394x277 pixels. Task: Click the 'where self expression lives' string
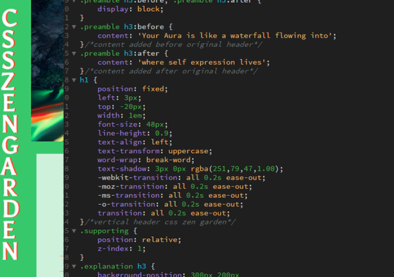pyautogui.click(x=202, y=62)
